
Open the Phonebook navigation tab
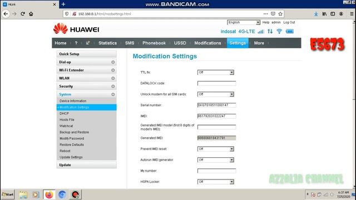154,43
